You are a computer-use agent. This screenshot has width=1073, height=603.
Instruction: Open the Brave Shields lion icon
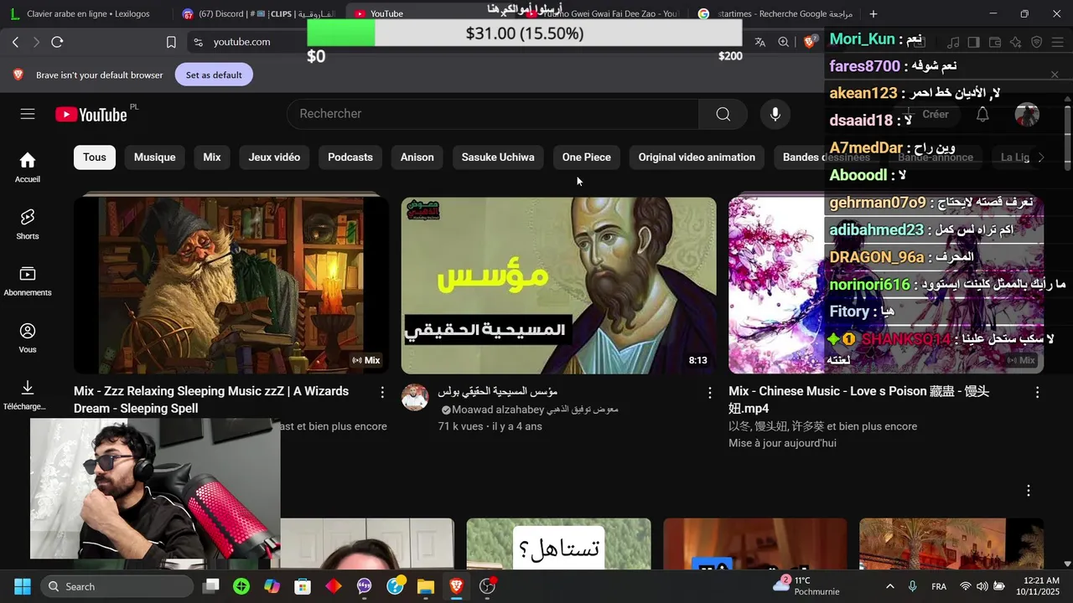(x=810, y=42)
